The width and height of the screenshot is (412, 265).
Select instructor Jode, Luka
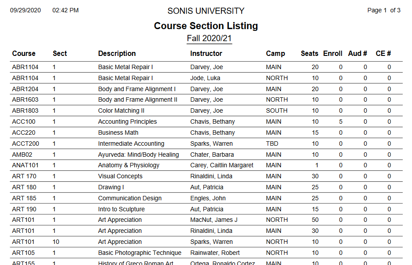coord(205,78)
